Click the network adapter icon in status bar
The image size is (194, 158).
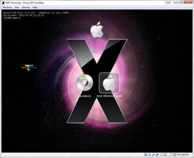point(157,155)
